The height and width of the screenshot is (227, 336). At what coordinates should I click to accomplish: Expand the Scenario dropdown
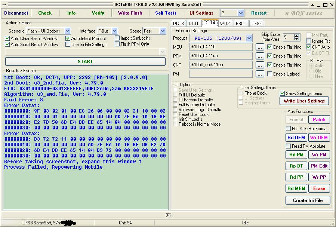click(x=67, y=31)
